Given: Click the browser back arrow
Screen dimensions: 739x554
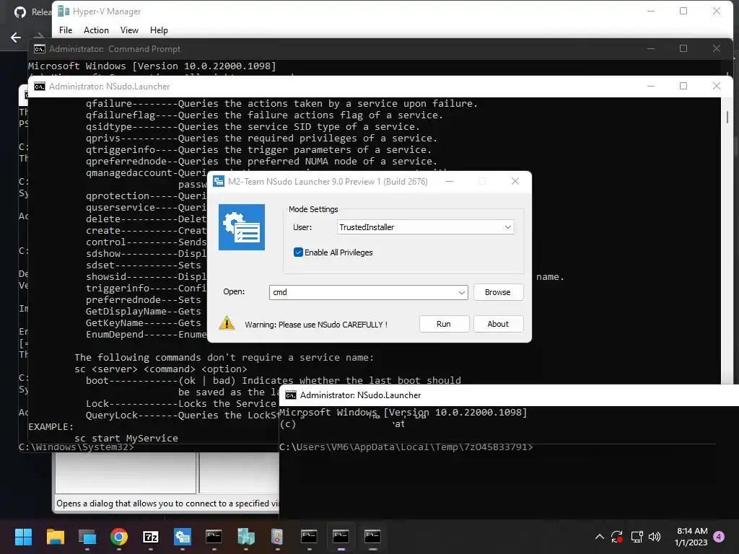Looking at the screenshot, I should point(16,38).
